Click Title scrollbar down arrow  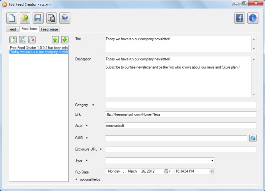254,49
